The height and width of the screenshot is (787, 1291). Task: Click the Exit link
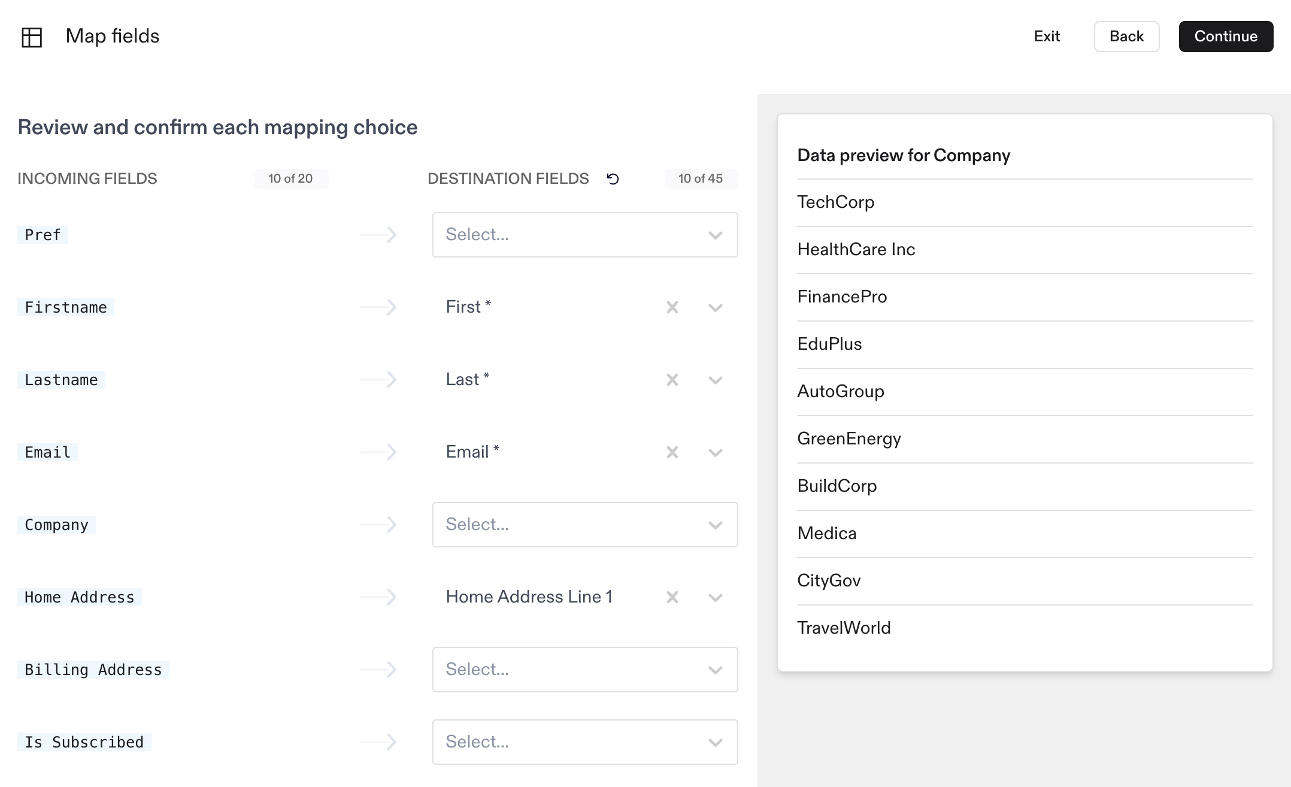click(1047, 37)
